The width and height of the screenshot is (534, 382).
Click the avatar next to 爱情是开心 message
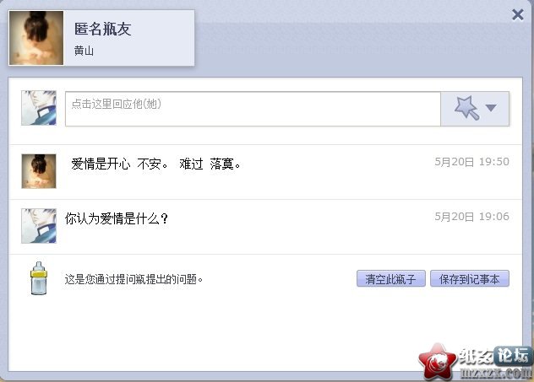[x=39, y=171]
